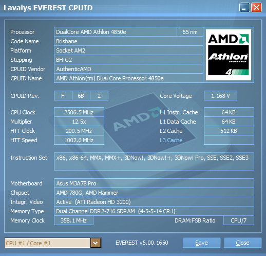Click the 512 KB L2 cache value

click(x=229, y=131)
